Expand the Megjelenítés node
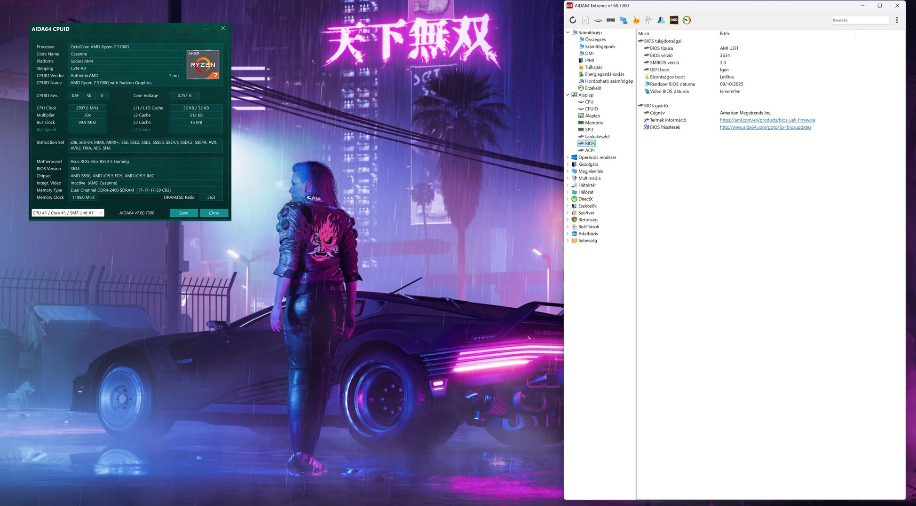916x506 pixels. pyautogui.click(x=568, y=171)
